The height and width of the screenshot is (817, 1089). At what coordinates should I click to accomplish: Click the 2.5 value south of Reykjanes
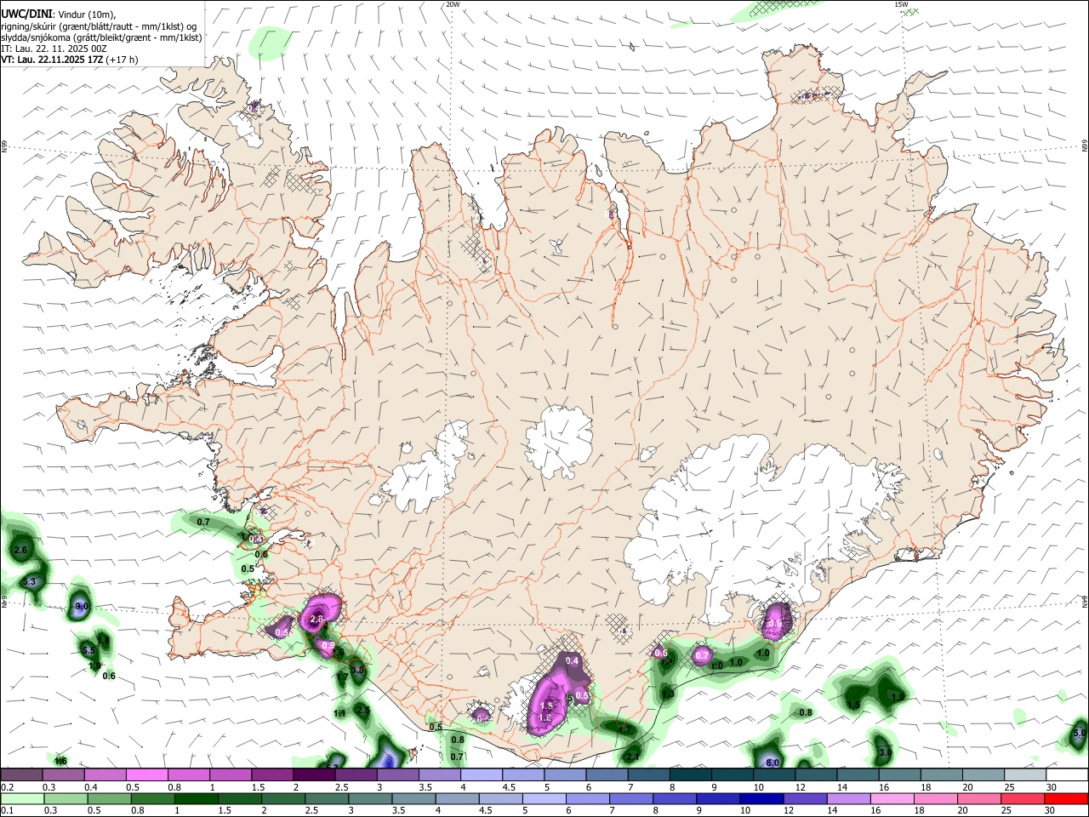(362, 710)
